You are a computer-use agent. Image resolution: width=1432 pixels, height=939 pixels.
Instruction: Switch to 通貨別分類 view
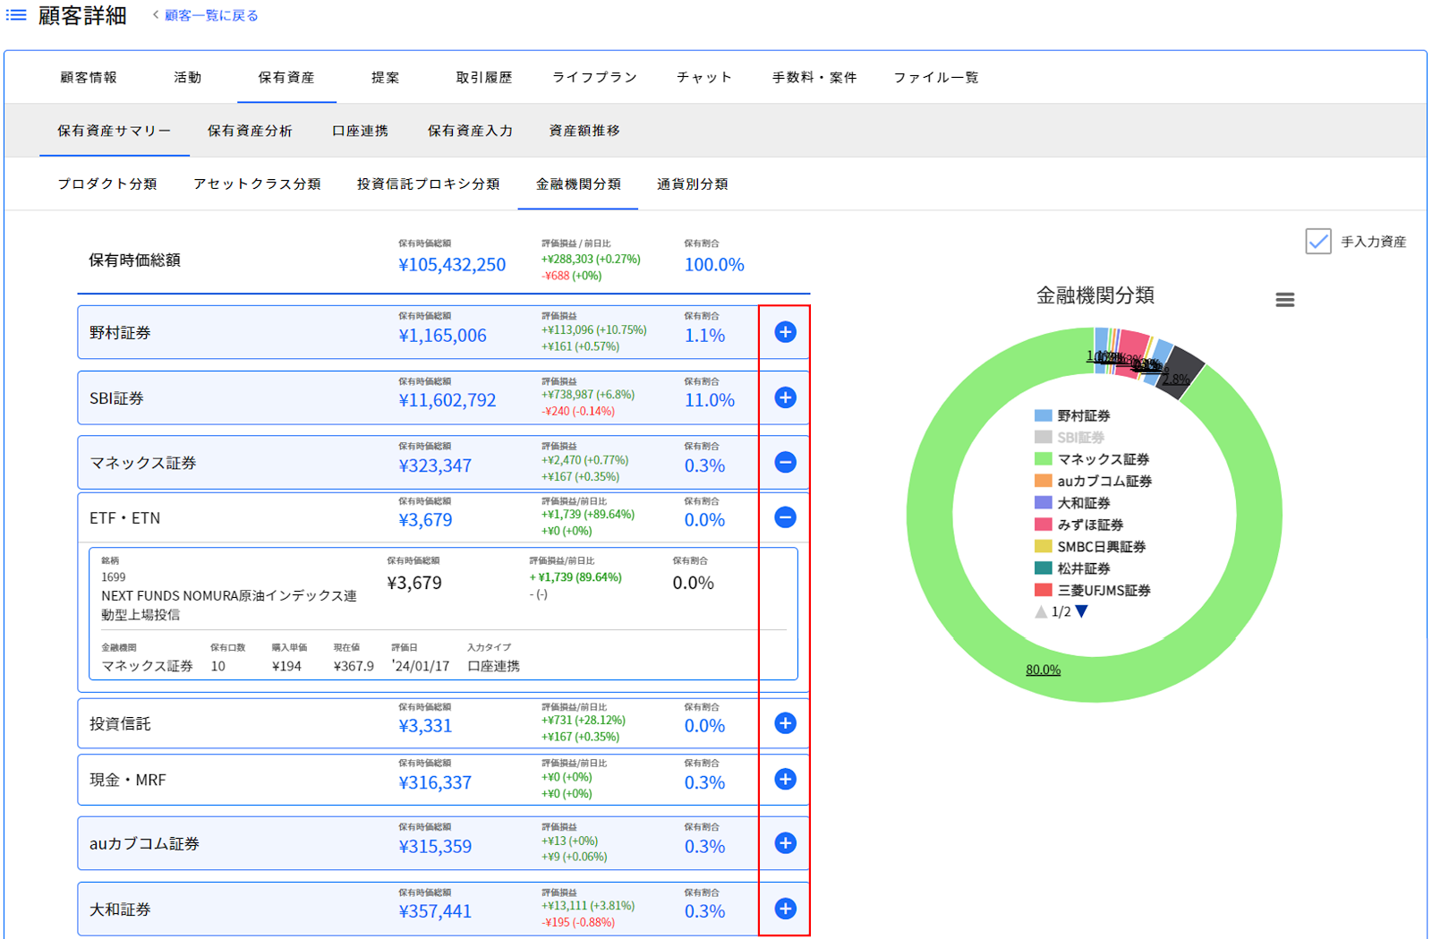tap(693, 184)
